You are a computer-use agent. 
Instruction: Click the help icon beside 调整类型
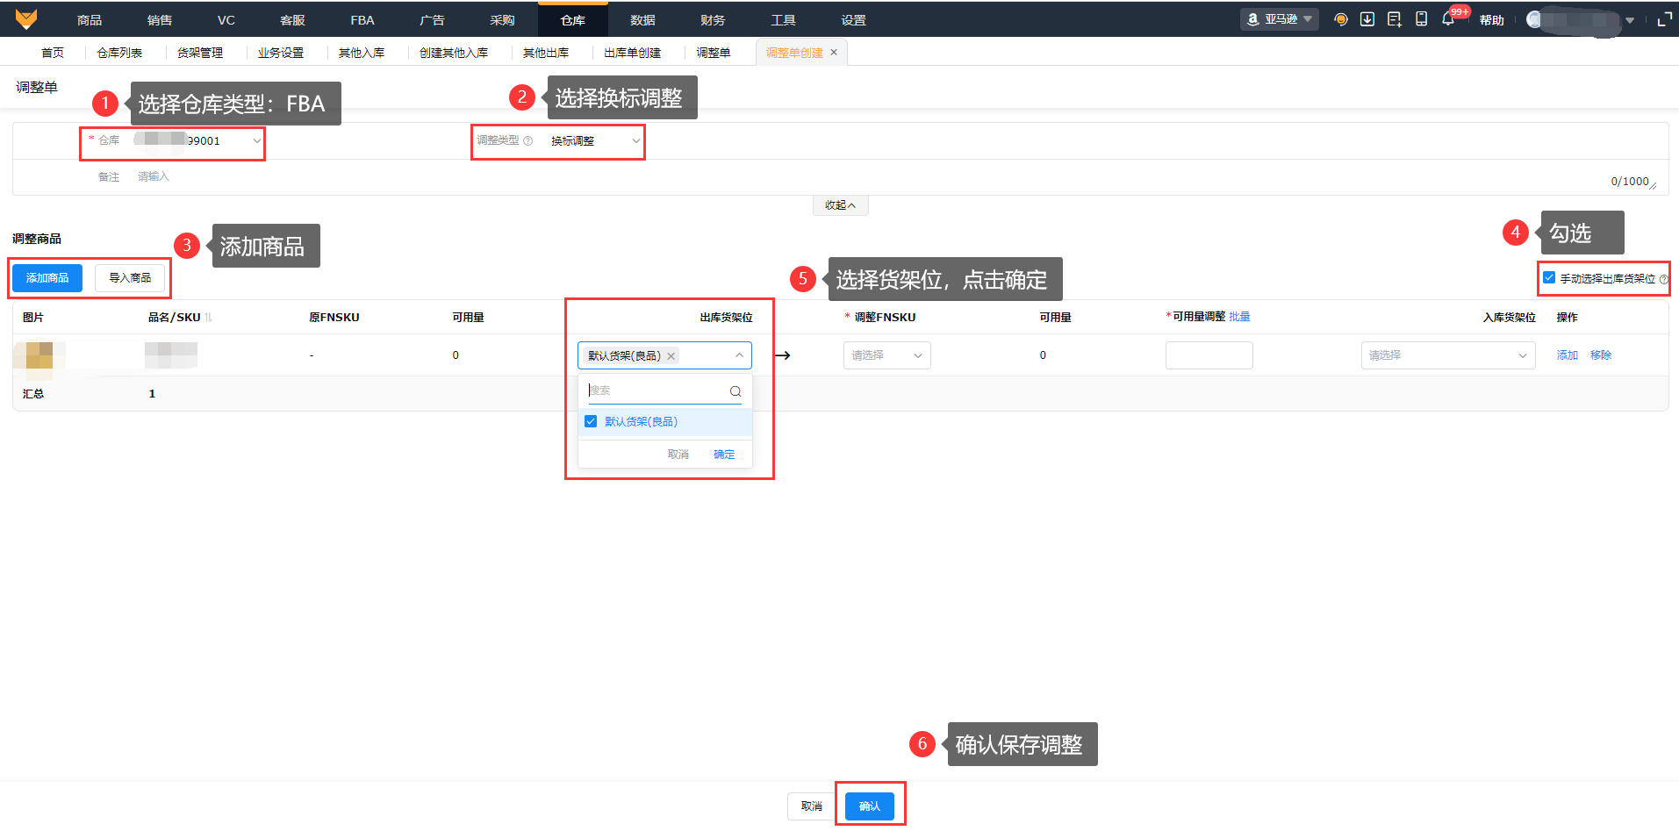click(528, 140)
